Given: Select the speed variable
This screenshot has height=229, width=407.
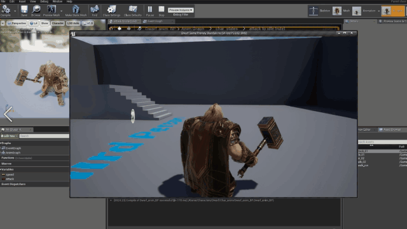Looking at the screenshot, I should coord(10,174).
